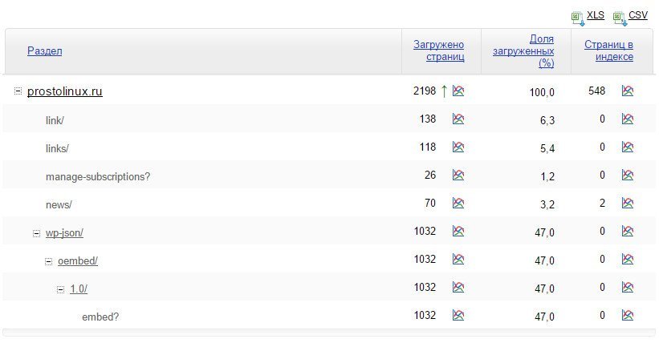
Task: Click the 1,2 percentage value
Action: (x=547, y=177)
